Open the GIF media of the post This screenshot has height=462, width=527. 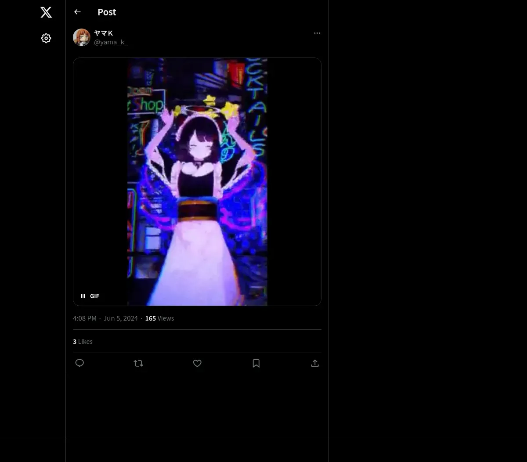coord(197,182)
